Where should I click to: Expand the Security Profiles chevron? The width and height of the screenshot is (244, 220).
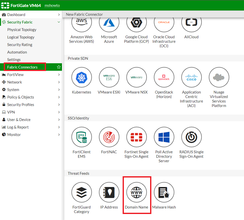pos(59,104)
